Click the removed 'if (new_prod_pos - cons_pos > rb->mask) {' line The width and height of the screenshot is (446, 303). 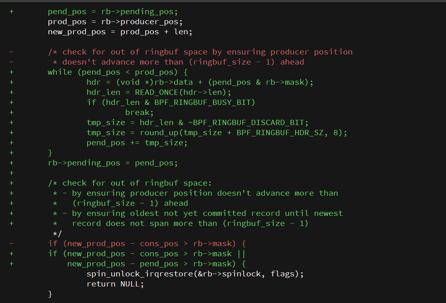(x=147, y=244)
